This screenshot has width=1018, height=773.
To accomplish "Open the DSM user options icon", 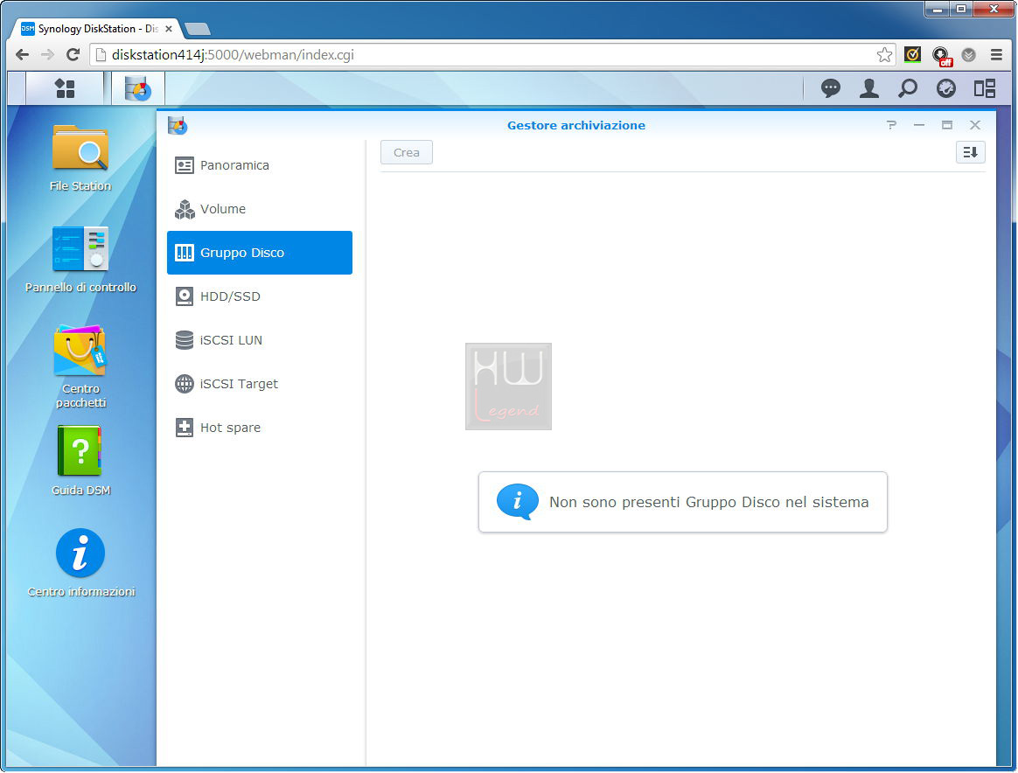I will pos(868,88).
